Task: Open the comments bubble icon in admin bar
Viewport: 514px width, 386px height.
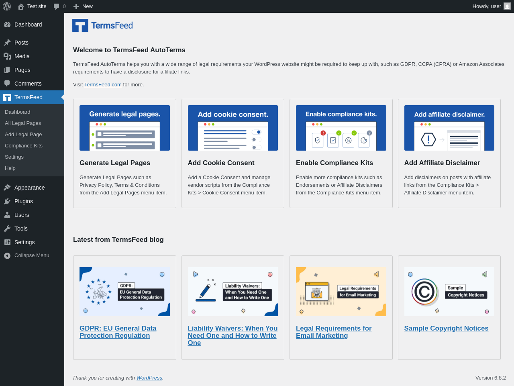Action: (57, 6)
